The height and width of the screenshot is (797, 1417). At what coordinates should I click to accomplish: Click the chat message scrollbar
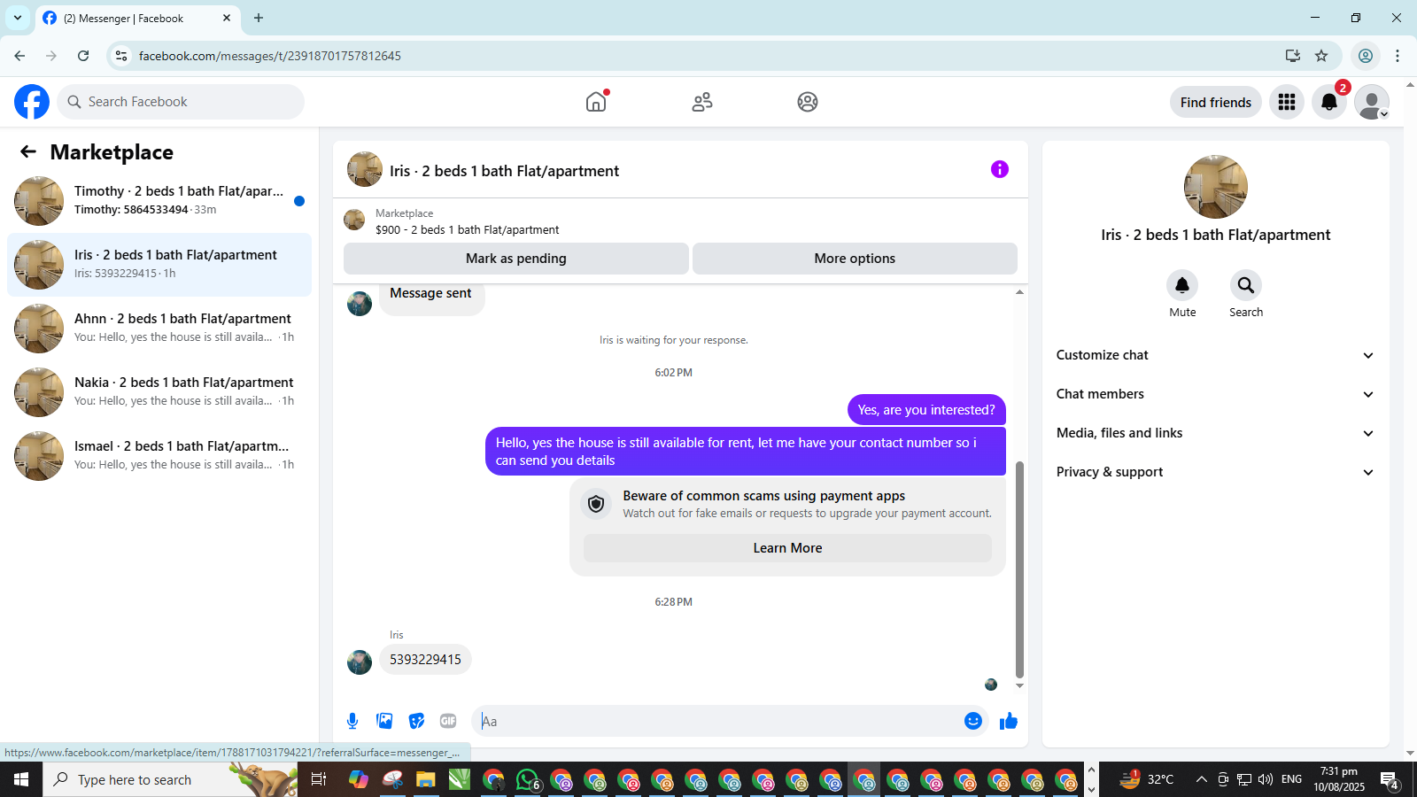[x=1019, y=569]
